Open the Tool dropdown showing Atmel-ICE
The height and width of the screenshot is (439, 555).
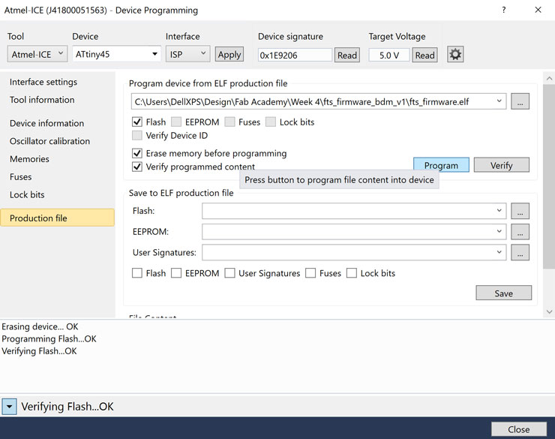pyautogui.click(x=37, y=54)
